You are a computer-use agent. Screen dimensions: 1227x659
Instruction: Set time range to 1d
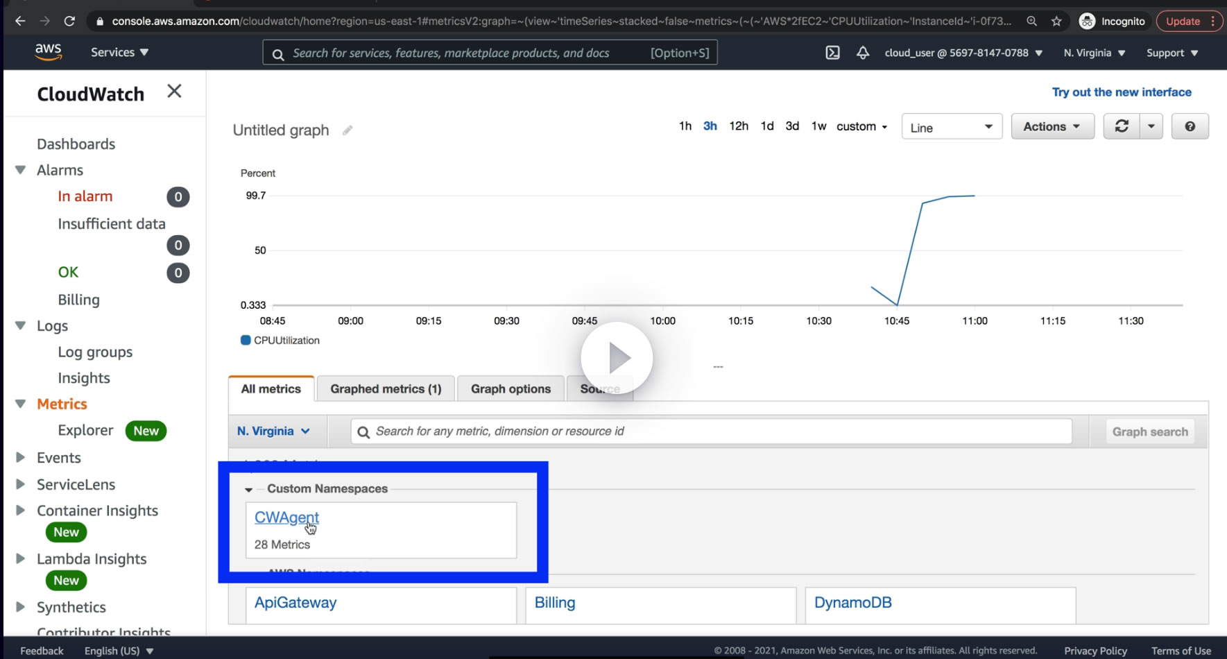pos(767,126)
